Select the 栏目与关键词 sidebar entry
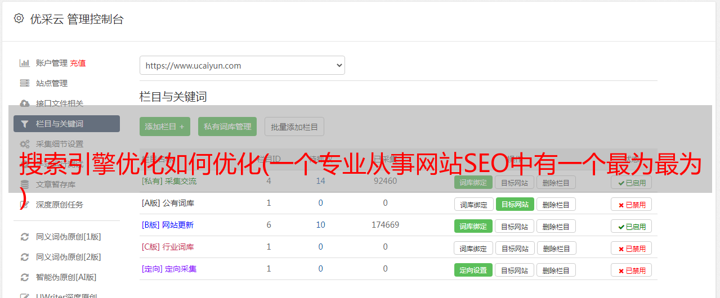The image size is (720, 298). (x=66, y=124)
